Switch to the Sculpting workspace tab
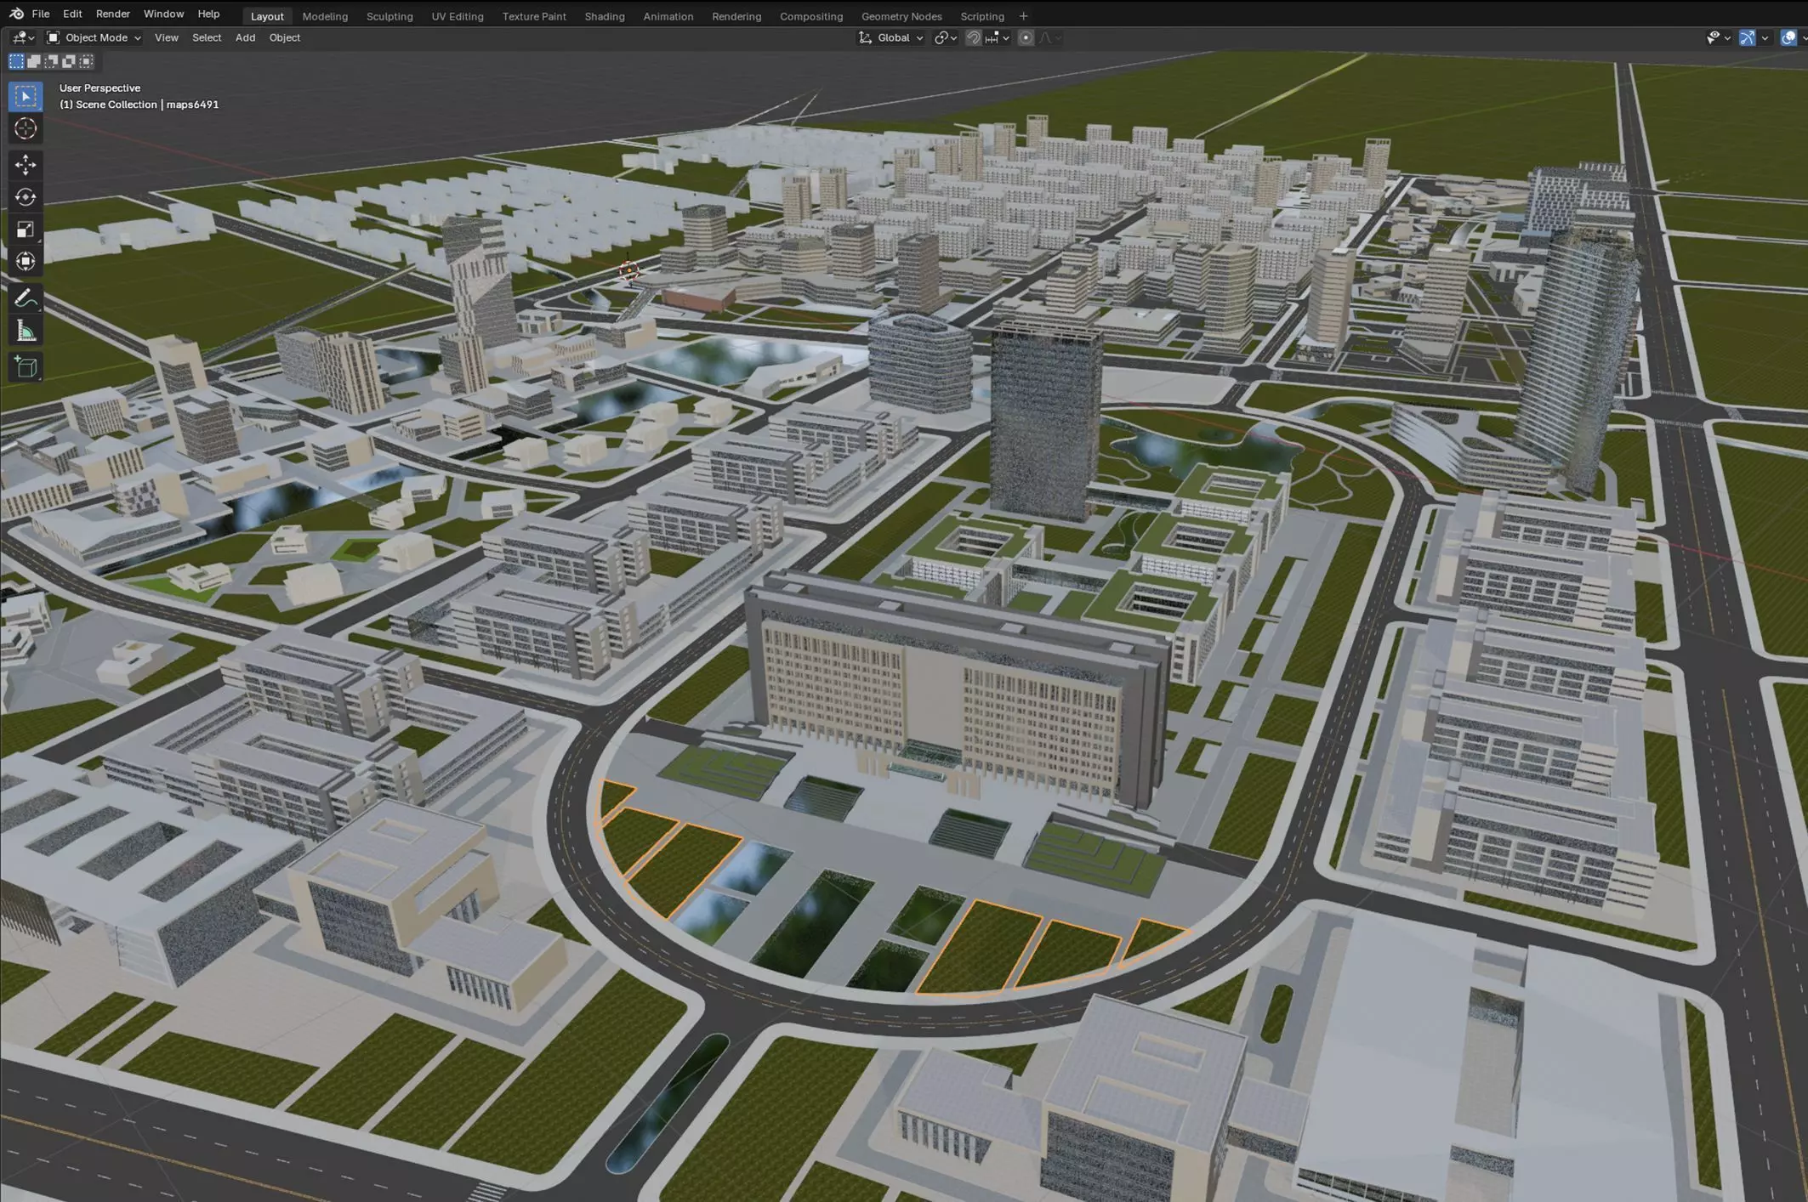The width and height of the screenshot is (1808, 1202). click(389, 16)
